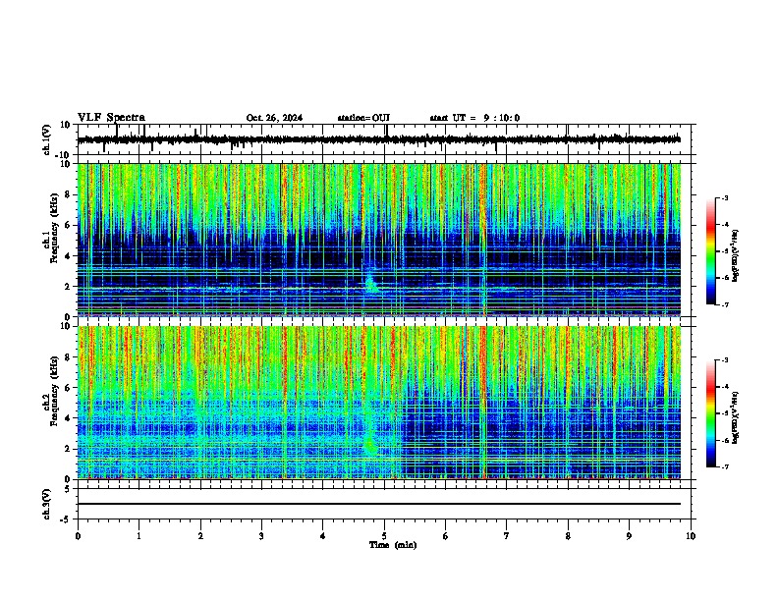Click the "station=OUJ" header label
778x601 pixels.
click(x=363, y=118)
